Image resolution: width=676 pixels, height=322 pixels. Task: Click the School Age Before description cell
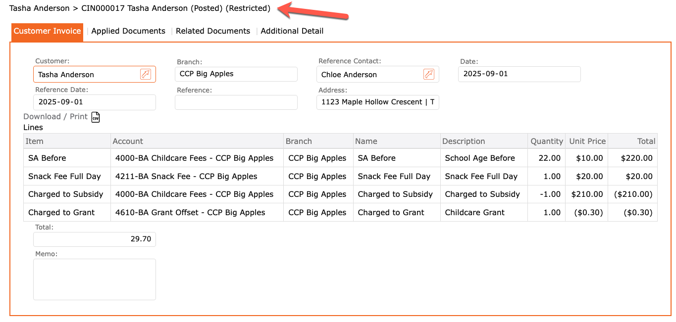[x=484, y=158]
